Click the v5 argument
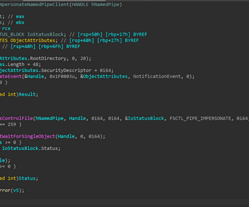The image size is (249, 207). pos(16,191)
